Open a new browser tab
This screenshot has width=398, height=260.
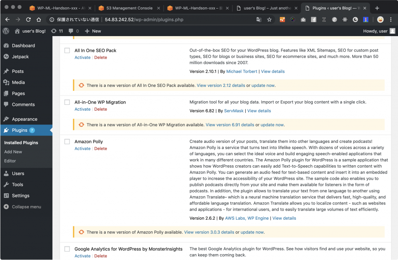tap(377, 8)
